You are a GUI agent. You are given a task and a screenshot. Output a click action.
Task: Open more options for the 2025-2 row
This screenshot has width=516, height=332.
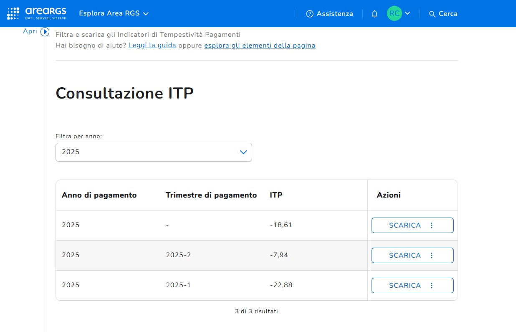432,255
